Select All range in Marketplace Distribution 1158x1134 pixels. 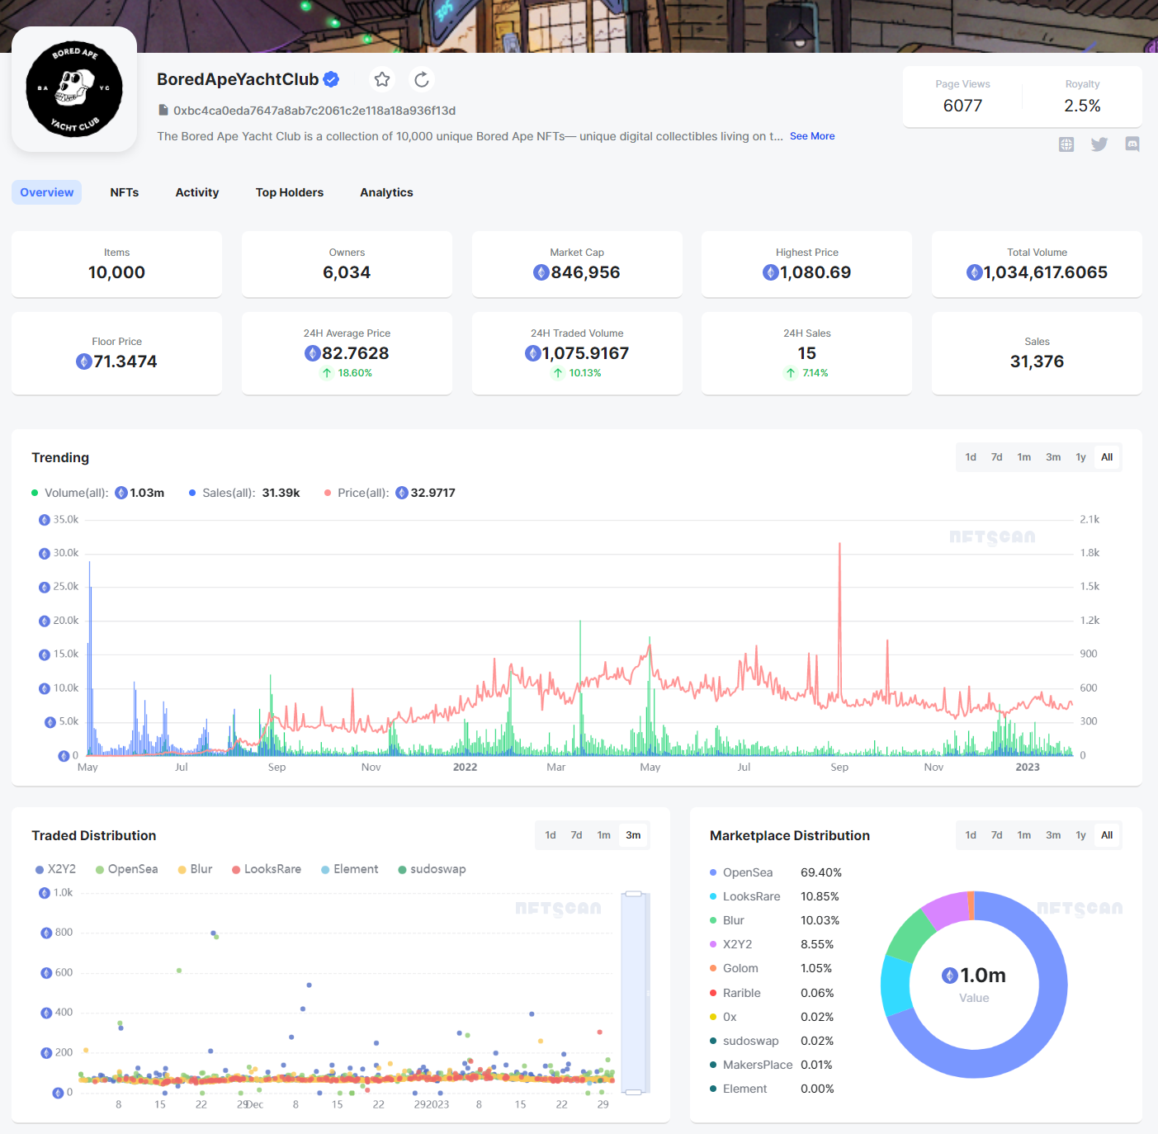coord(1107,835)
